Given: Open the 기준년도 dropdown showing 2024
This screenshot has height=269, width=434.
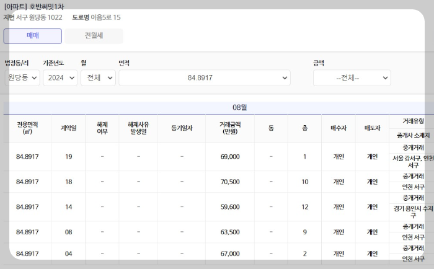Looking at the screenshot, I should (x=60, y=77).
